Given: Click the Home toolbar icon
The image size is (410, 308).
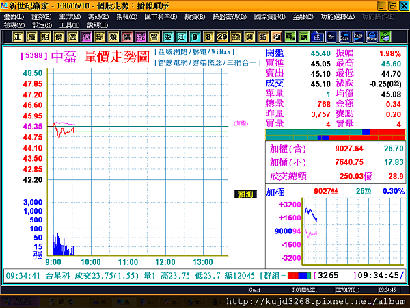Looking at the screenshot, I should [372, 37].
